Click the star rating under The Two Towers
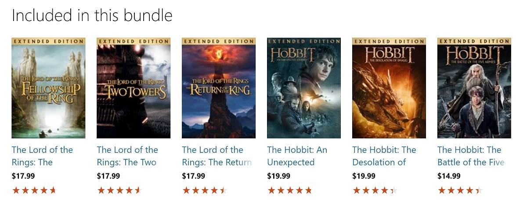The width and height of the screenshot is (527, 201). tap(119, 190)
